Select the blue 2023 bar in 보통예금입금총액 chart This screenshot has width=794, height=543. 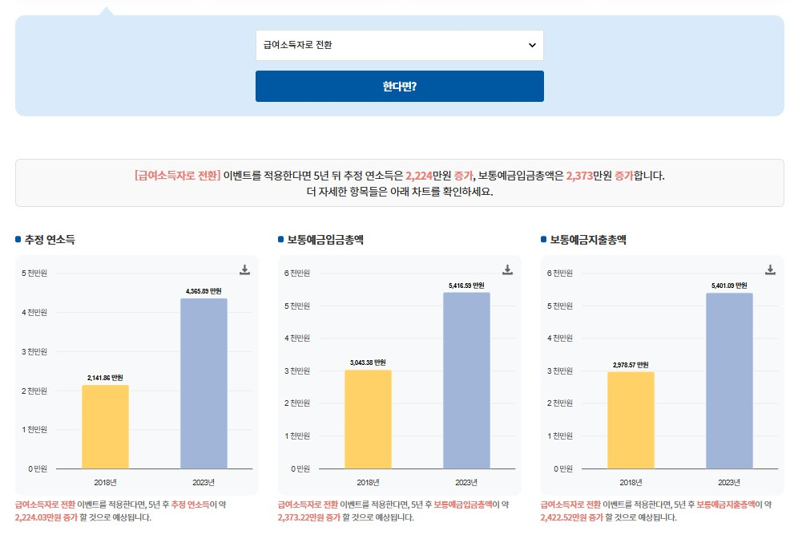[x=466, y=380]
